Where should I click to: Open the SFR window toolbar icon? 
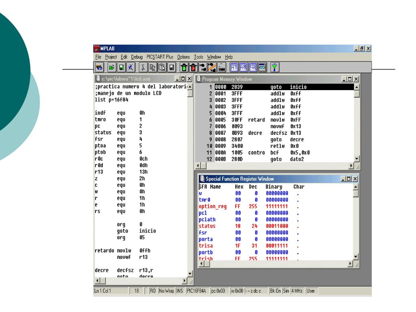[253, 67]
